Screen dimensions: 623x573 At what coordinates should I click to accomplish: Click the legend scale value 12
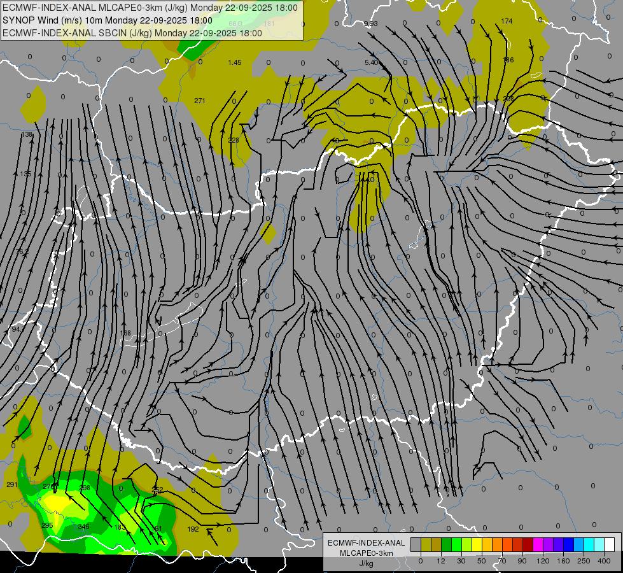(x=441, y=561)
